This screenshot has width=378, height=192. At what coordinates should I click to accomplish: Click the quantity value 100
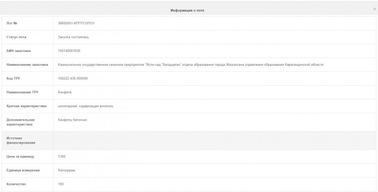pyautogui.click(x=61, y=184)
